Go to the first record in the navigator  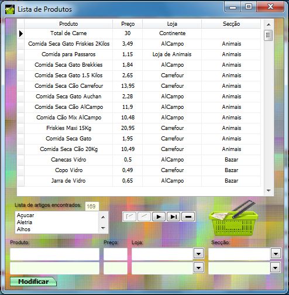tap(129, 217)
